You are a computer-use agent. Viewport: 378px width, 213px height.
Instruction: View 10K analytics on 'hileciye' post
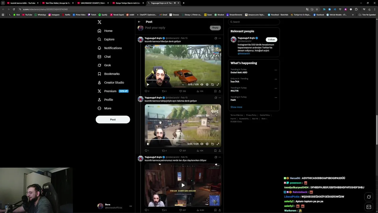click(x=200, y=91)
